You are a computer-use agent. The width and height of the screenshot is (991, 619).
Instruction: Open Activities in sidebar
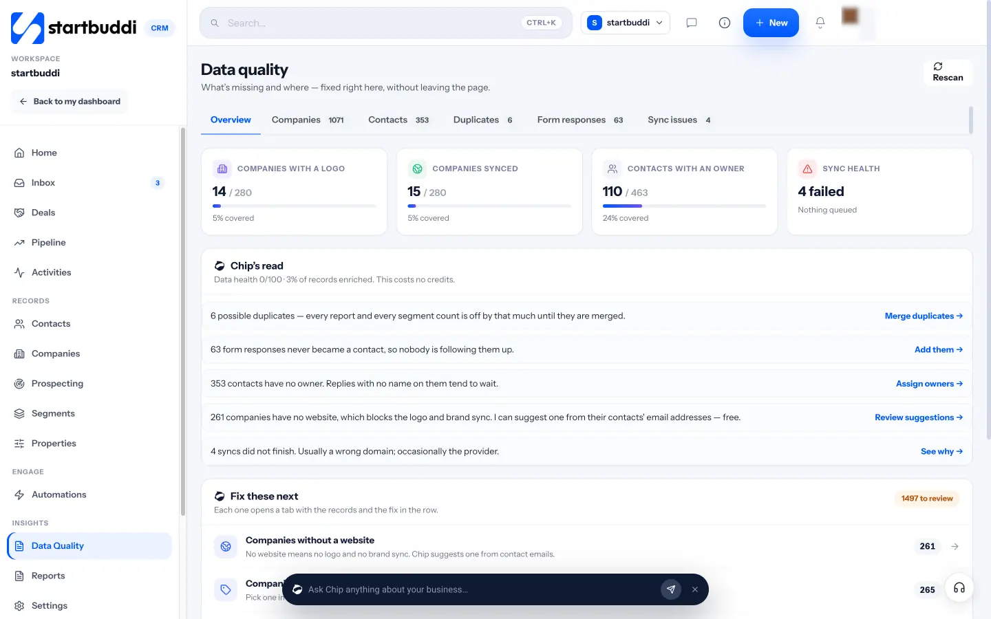[89, 272]
